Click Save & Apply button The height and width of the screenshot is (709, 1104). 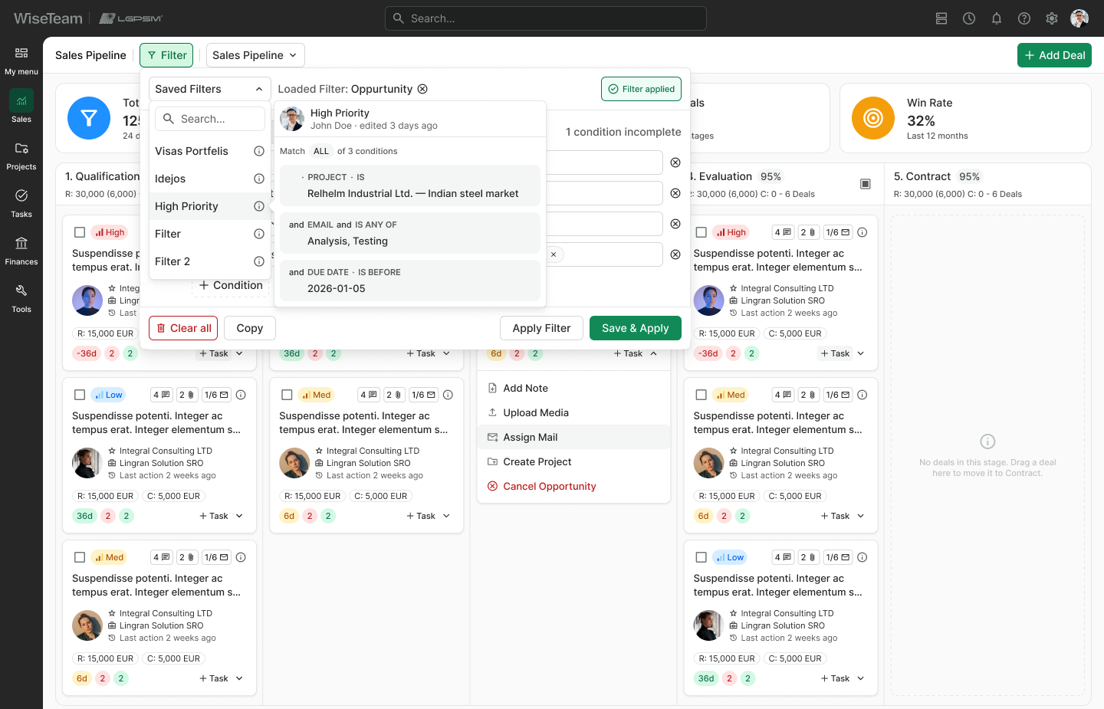pyautogui.click(x=636, y=328)
